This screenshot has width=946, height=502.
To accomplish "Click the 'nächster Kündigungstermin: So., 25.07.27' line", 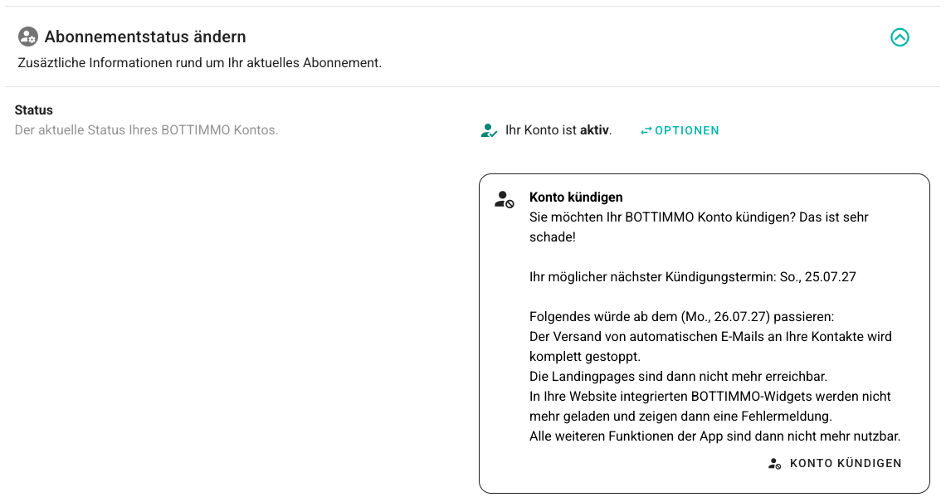I will point(692,276).
